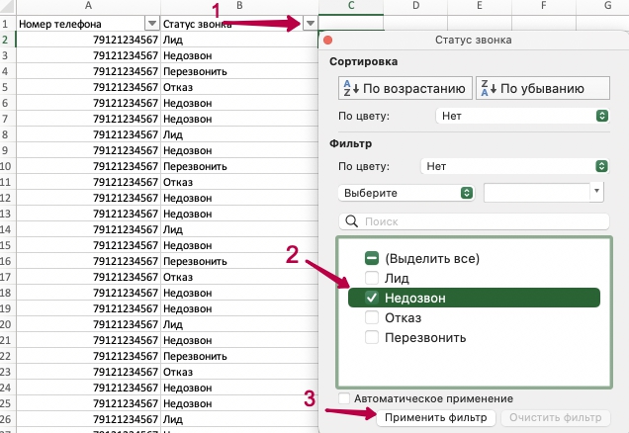The height and width of the screenshot is (433, 629).
Task: Open sort По цвету dropdown
Action: coord(523,116)
